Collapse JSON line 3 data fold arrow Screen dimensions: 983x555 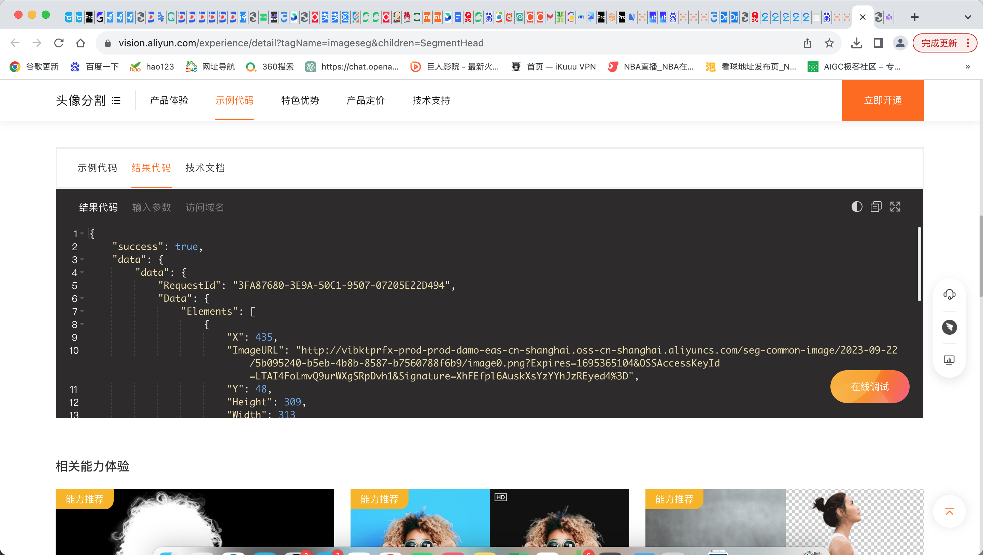click(82, 259)
